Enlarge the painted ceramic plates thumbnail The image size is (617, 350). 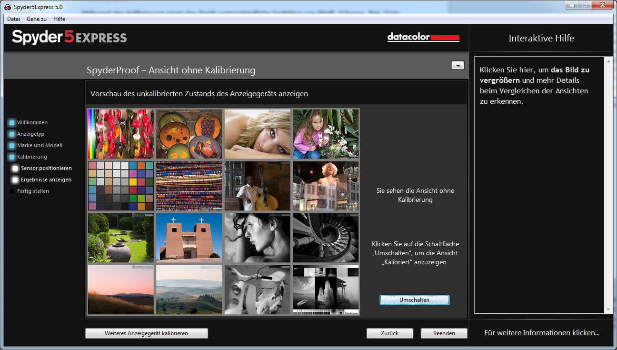189,134
